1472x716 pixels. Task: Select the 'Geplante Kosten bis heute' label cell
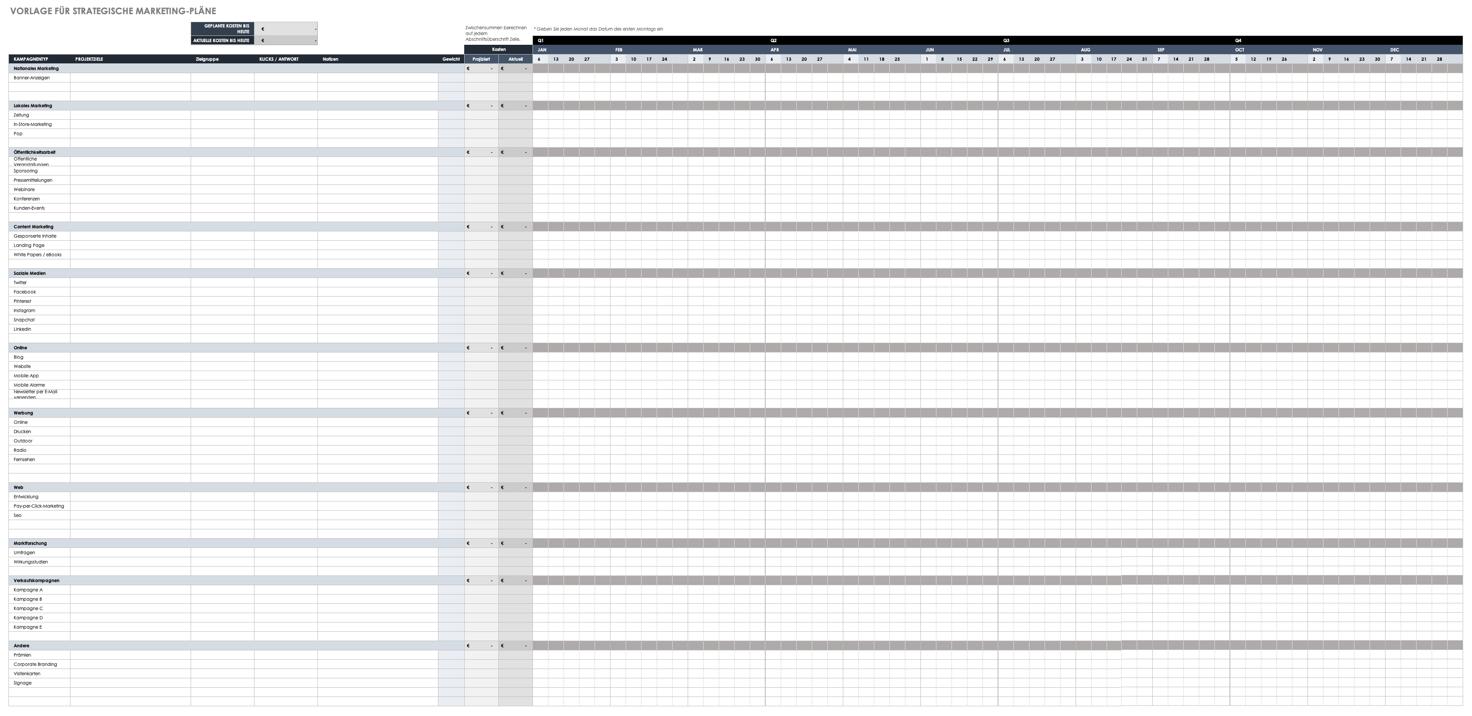pyautogui.click(x=222, y=28)
